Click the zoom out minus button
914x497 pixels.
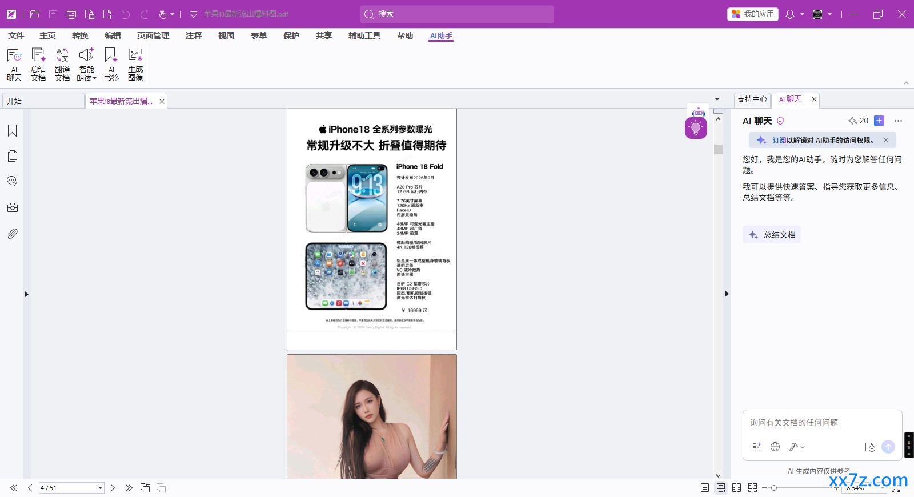pyautogui.click(x=764, y=488)
